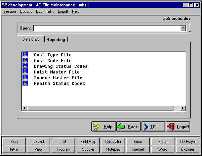Switch to the Data Entry tab

coord(31,39)
